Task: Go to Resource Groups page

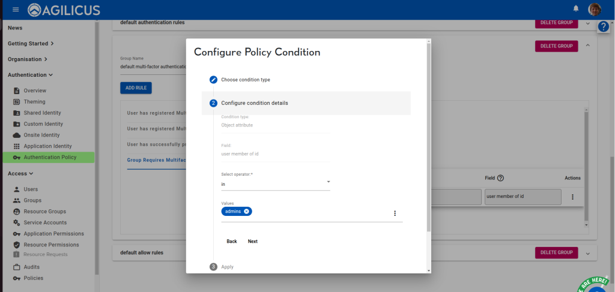Action: click(44, 212)
